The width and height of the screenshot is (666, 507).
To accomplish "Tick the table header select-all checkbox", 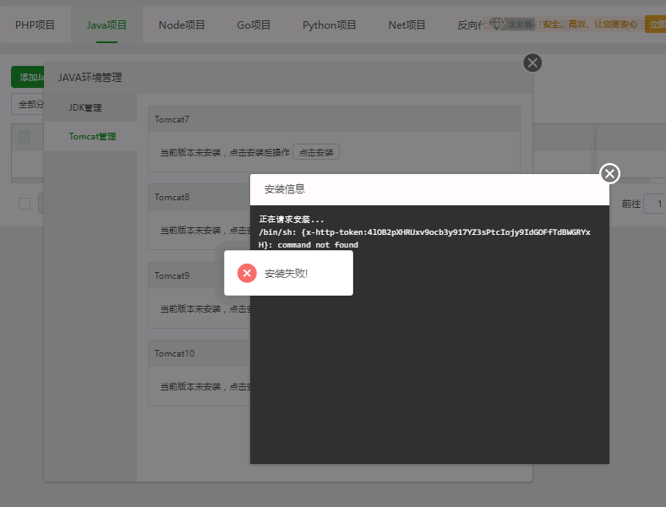I will click(25, 137).
